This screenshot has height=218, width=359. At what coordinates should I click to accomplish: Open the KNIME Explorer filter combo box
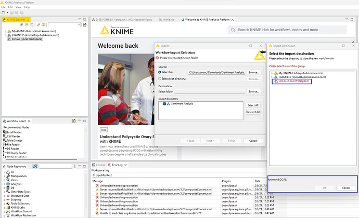[65, 25]
